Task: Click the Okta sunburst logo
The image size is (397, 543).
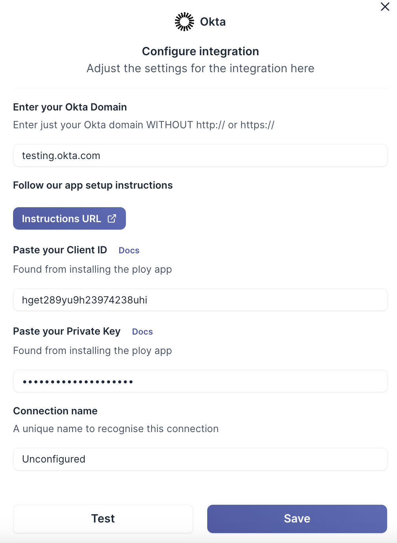Action: click(184, 22)
